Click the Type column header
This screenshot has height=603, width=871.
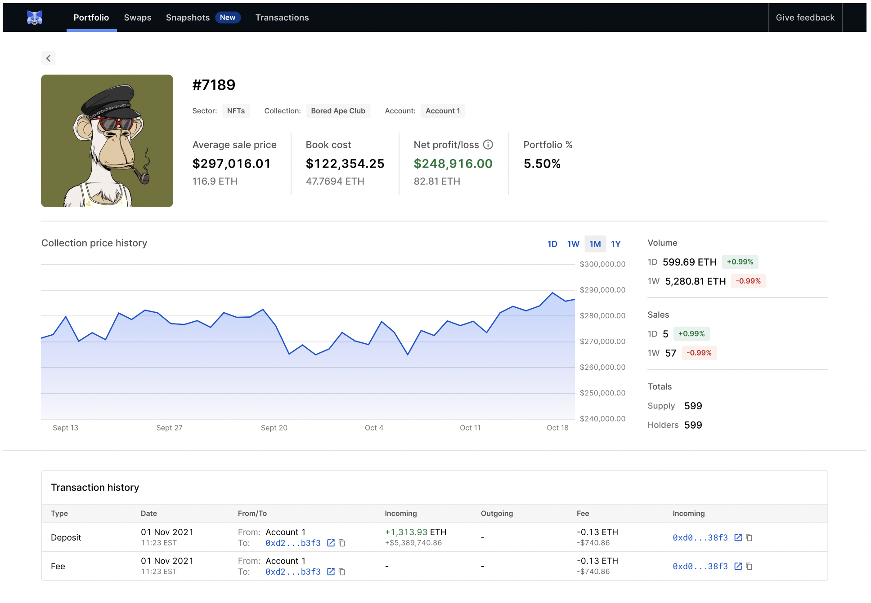(59, 514)
